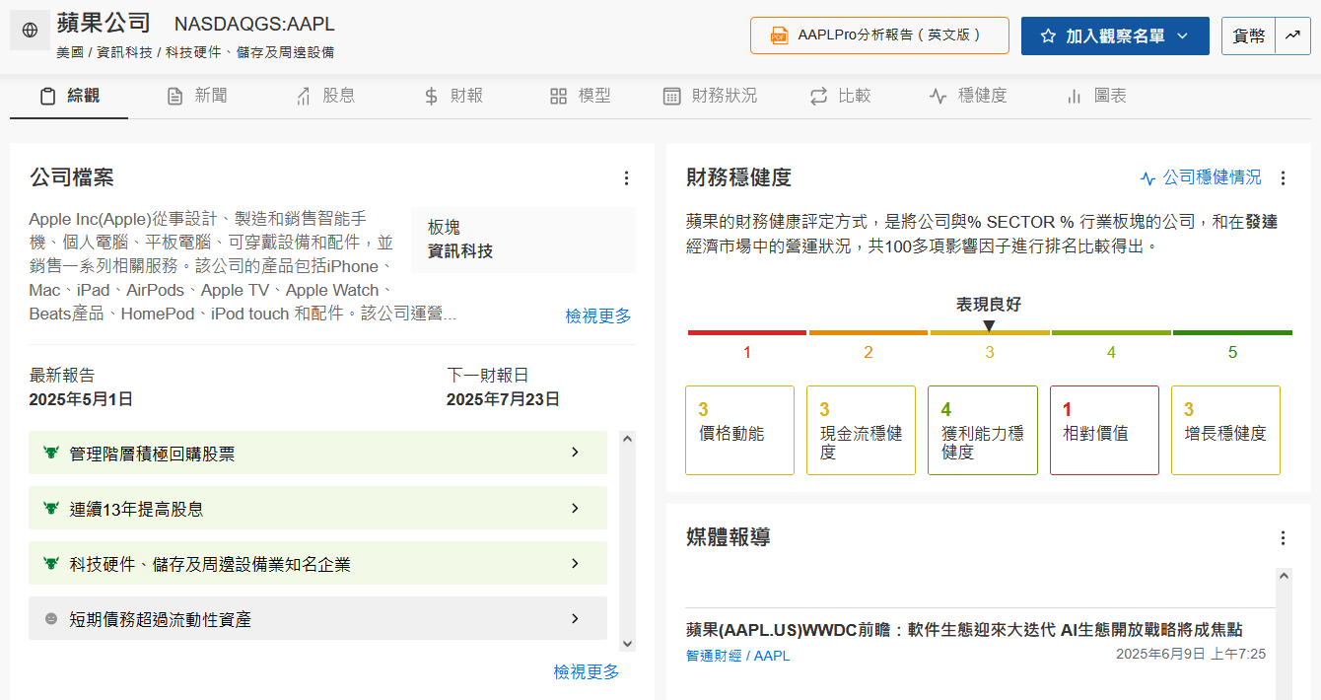1321x700 pixels.
Task: Open the WWDC前瞻 news headline
Action: tap(964, 630)
